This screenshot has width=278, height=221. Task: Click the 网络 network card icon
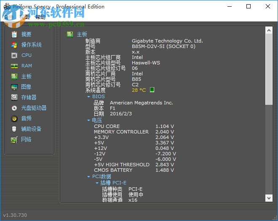pos(14,140)
